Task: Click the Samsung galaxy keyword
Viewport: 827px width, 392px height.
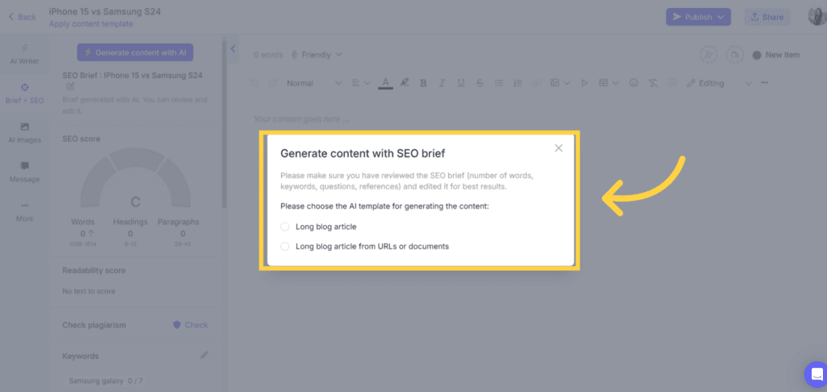Action: tap(106, 381)
